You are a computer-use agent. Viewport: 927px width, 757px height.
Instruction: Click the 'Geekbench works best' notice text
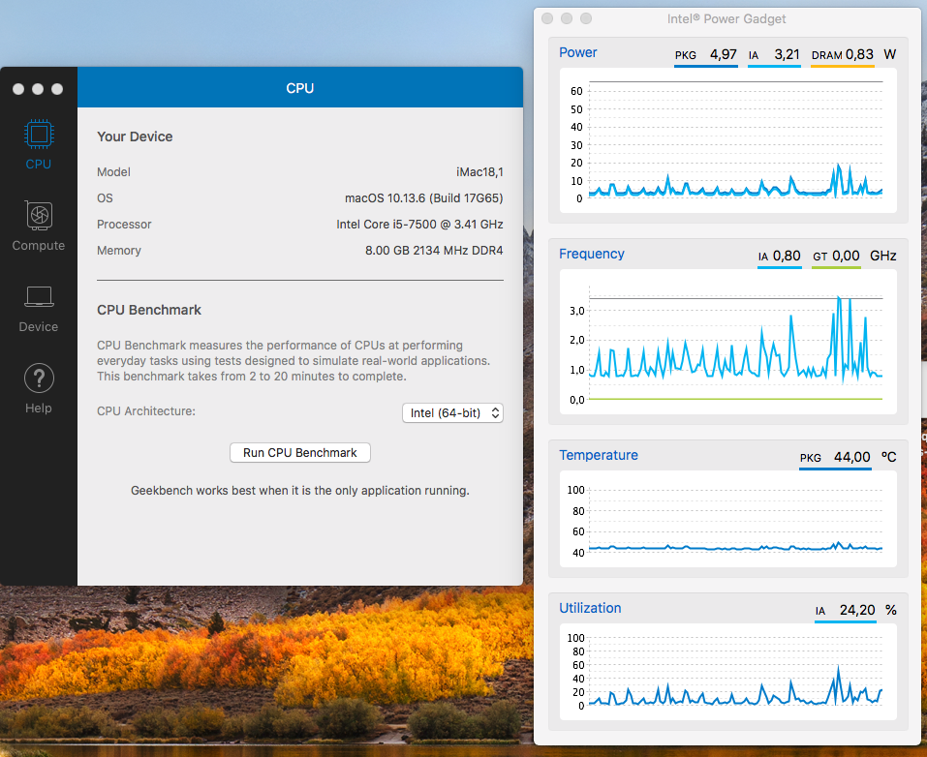click(299, 491)
